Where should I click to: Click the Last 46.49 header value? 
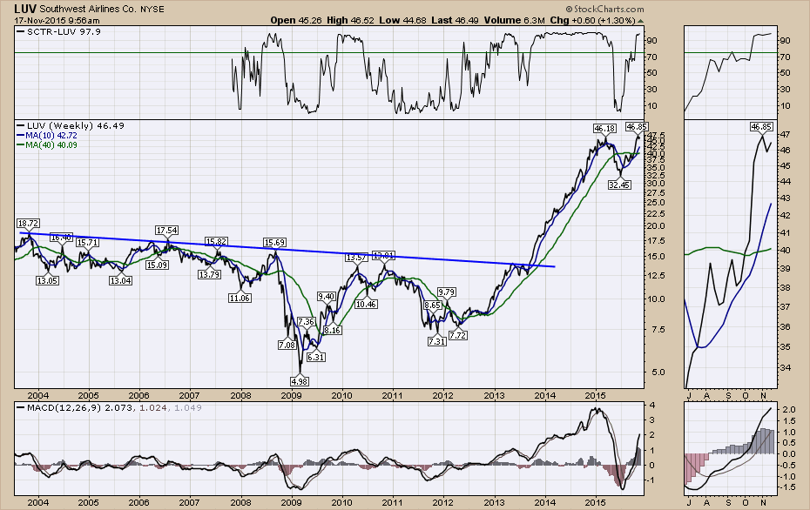click(456, 20)
